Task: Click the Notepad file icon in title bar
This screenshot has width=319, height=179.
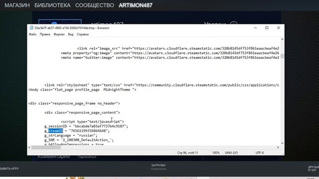Action: tap(31, 28)
